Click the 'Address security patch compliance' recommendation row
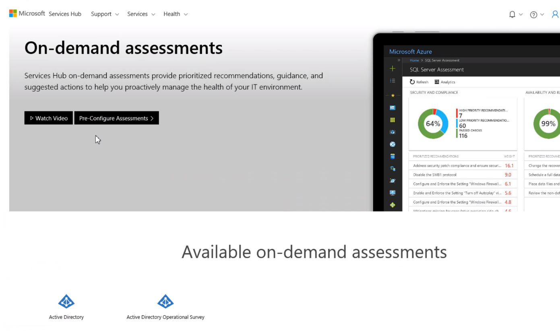Image resolution: width=560 pixels, height=331 pixels. pos(463,166)
